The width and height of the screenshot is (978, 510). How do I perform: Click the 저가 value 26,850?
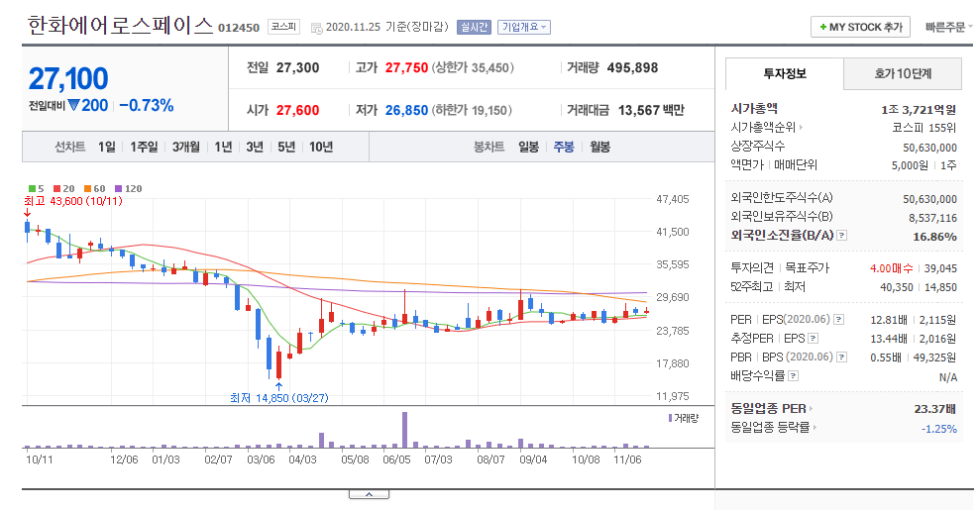tap(406, 110)
